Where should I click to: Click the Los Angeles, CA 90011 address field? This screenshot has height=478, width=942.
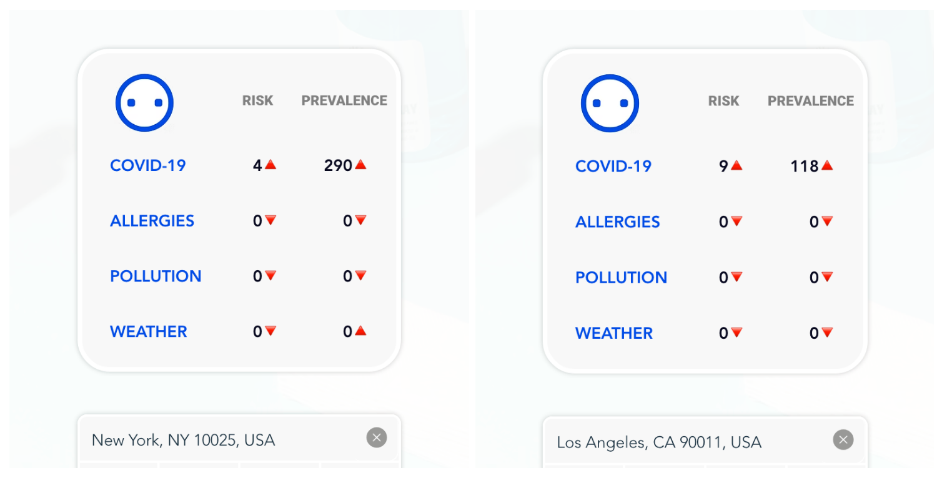675,442
